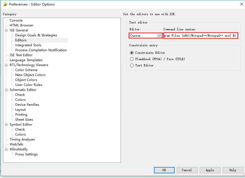Select Console category
The image size is (245, 178).
[16, 20]
